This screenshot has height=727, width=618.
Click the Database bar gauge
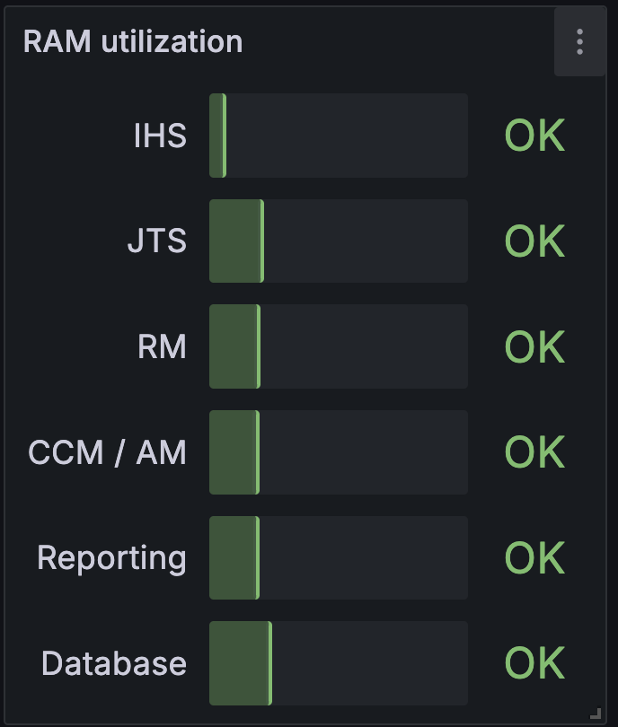pos(339,663)
